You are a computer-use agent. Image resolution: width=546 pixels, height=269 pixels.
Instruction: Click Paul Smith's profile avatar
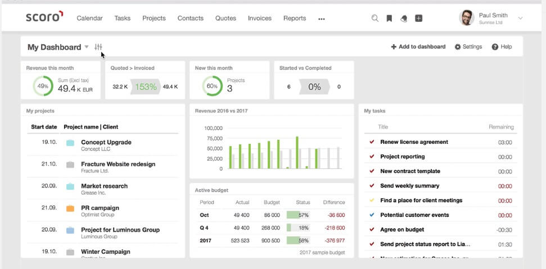click(467, 18)
